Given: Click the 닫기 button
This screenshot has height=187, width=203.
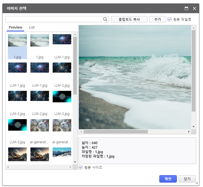Looking at the screenshot, I should click(x=187, y=179).
